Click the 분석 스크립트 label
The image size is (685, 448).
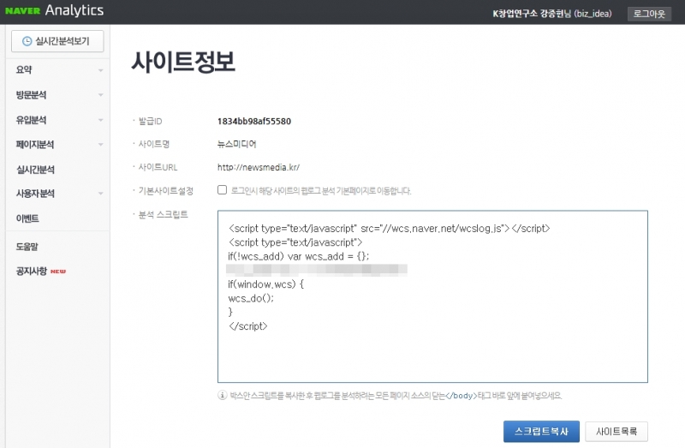[163, 214]
